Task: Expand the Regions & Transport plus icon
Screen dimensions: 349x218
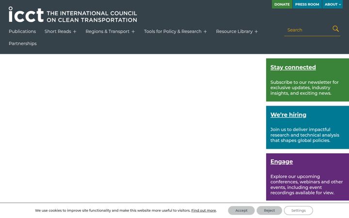Action: (133, 31)
